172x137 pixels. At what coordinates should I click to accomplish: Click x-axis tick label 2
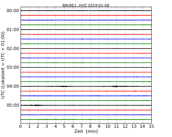coord(38,126)
